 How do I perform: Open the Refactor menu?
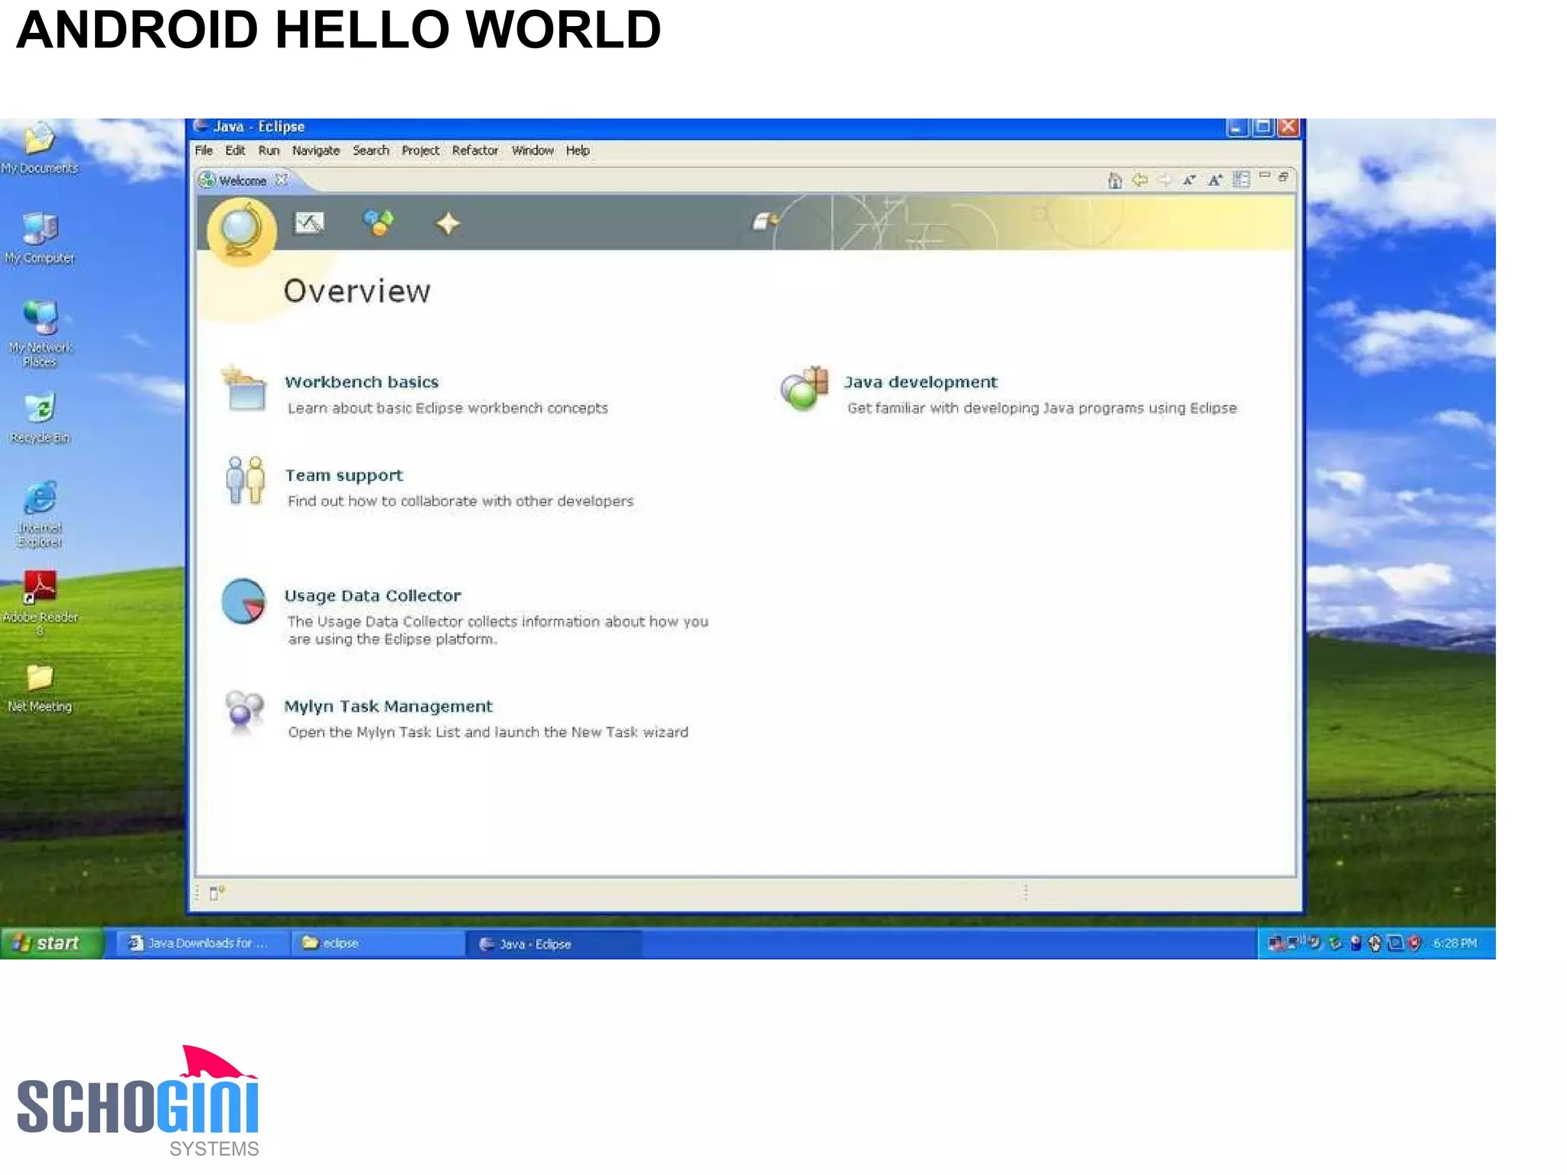[x=475, y=151]
